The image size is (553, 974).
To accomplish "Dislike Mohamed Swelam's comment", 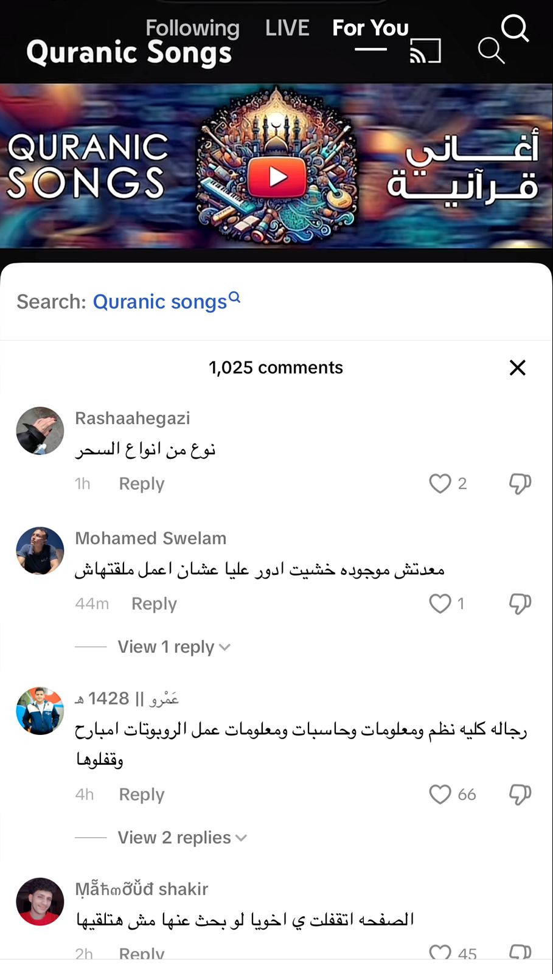I will (520, 604).
